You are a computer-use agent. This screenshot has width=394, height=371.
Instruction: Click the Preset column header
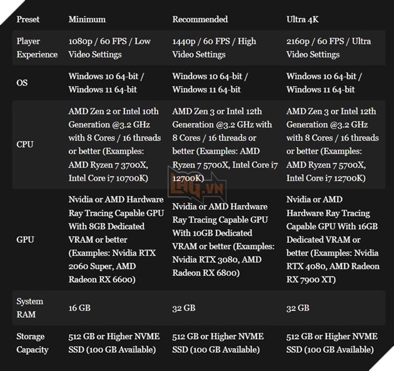[28, 19]
